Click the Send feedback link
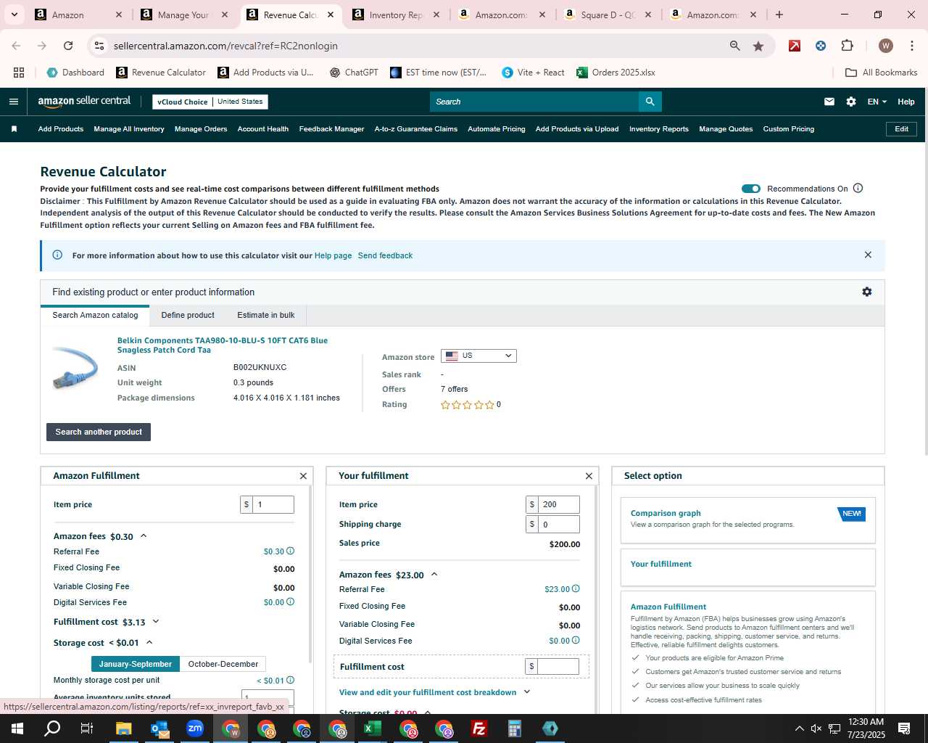The width and height of the screenshot is (928, 743). [385, 255]
